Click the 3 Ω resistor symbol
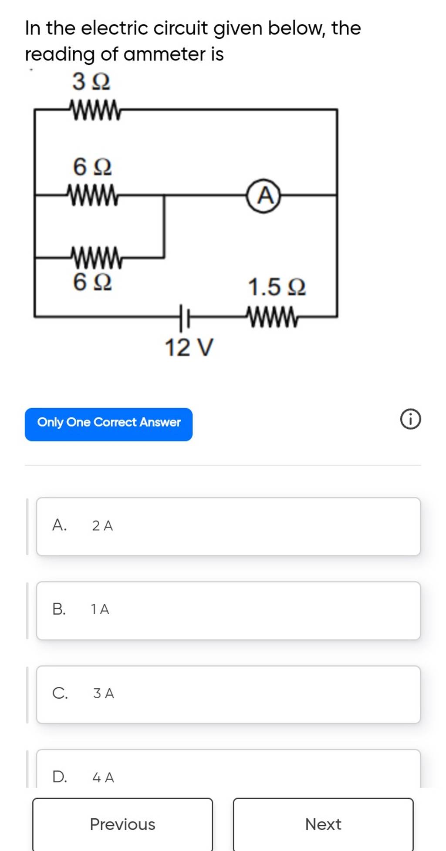Screen dimensions: 446x851 (94, 109)
